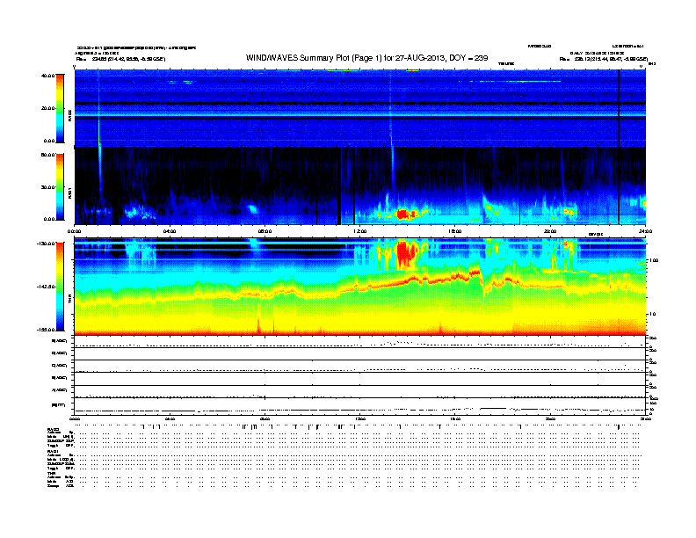Click the 40.00 label on RAD2 scale
Viewport: 696px width, 538px height.
47,76
